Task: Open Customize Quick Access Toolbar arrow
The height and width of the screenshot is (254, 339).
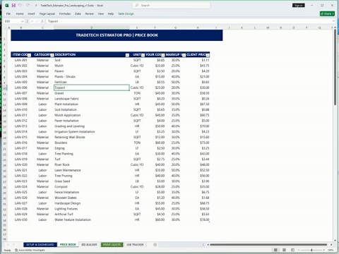Action: pos(36,5)
